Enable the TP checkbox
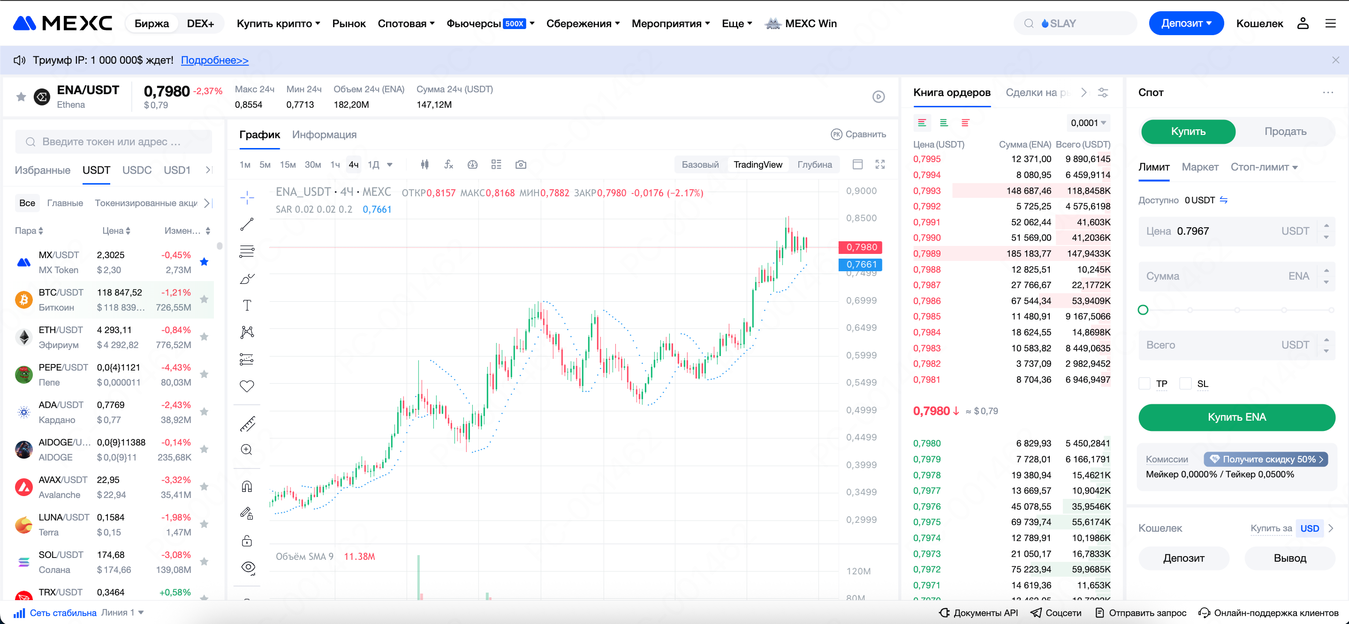The width and height of the screenshot is (1349, 624). coord(1144,384)
